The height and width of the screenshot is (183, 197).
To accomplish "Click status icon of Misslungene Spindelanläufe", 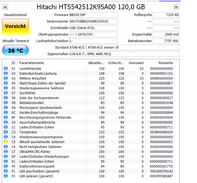I will point(6,108).
